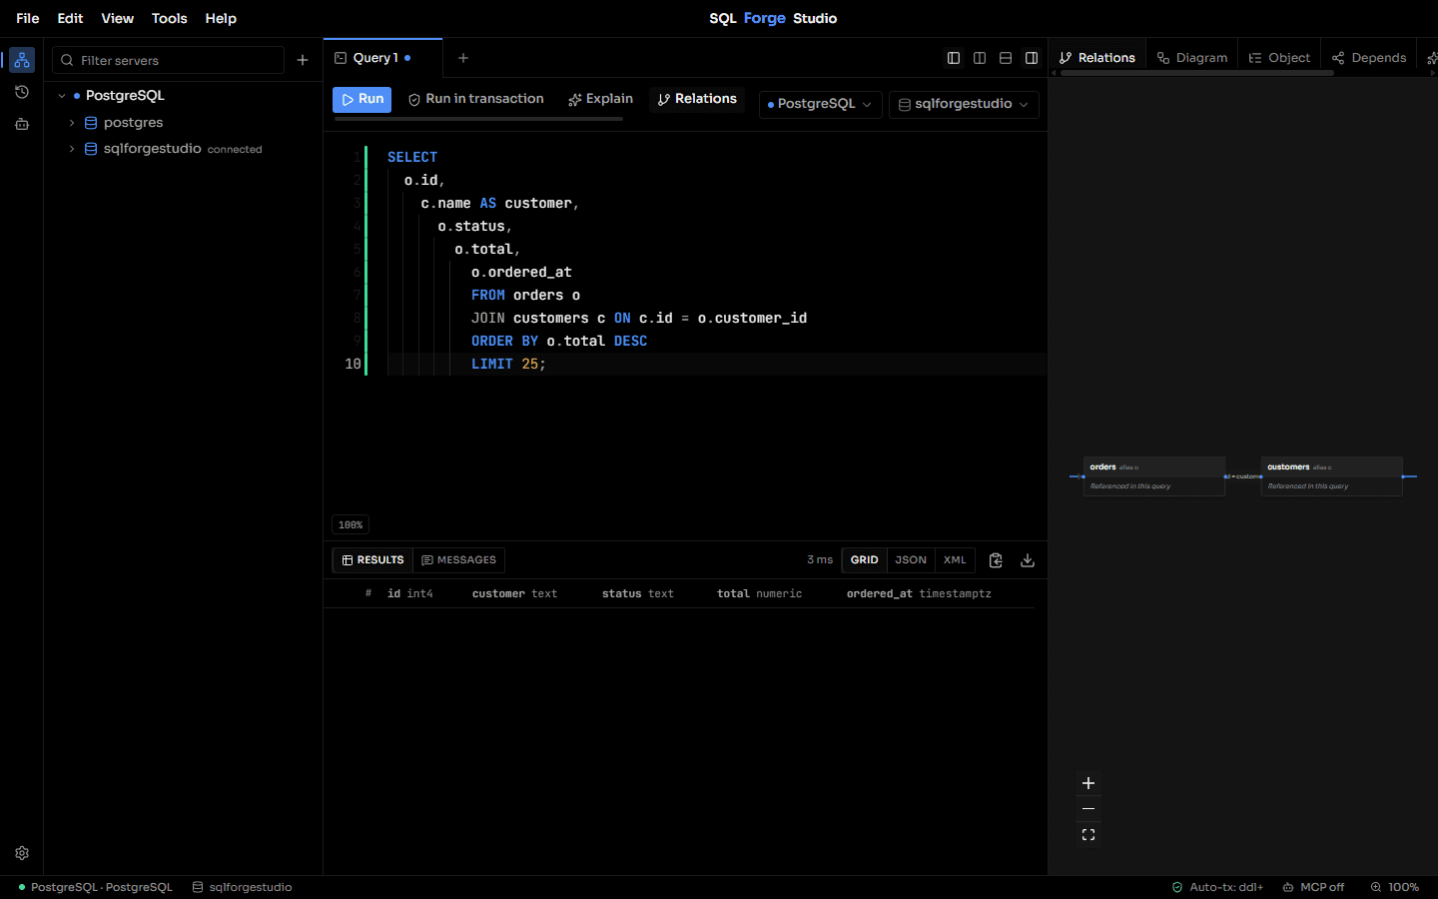Viewport: 1438px width, 899px height.
Task: Click Relations button in query toolbar
Action: [697, 99]
